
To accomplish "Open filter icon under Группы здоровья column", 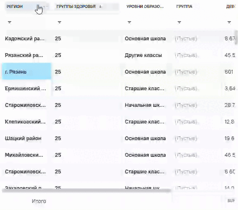I will point(59,22).
